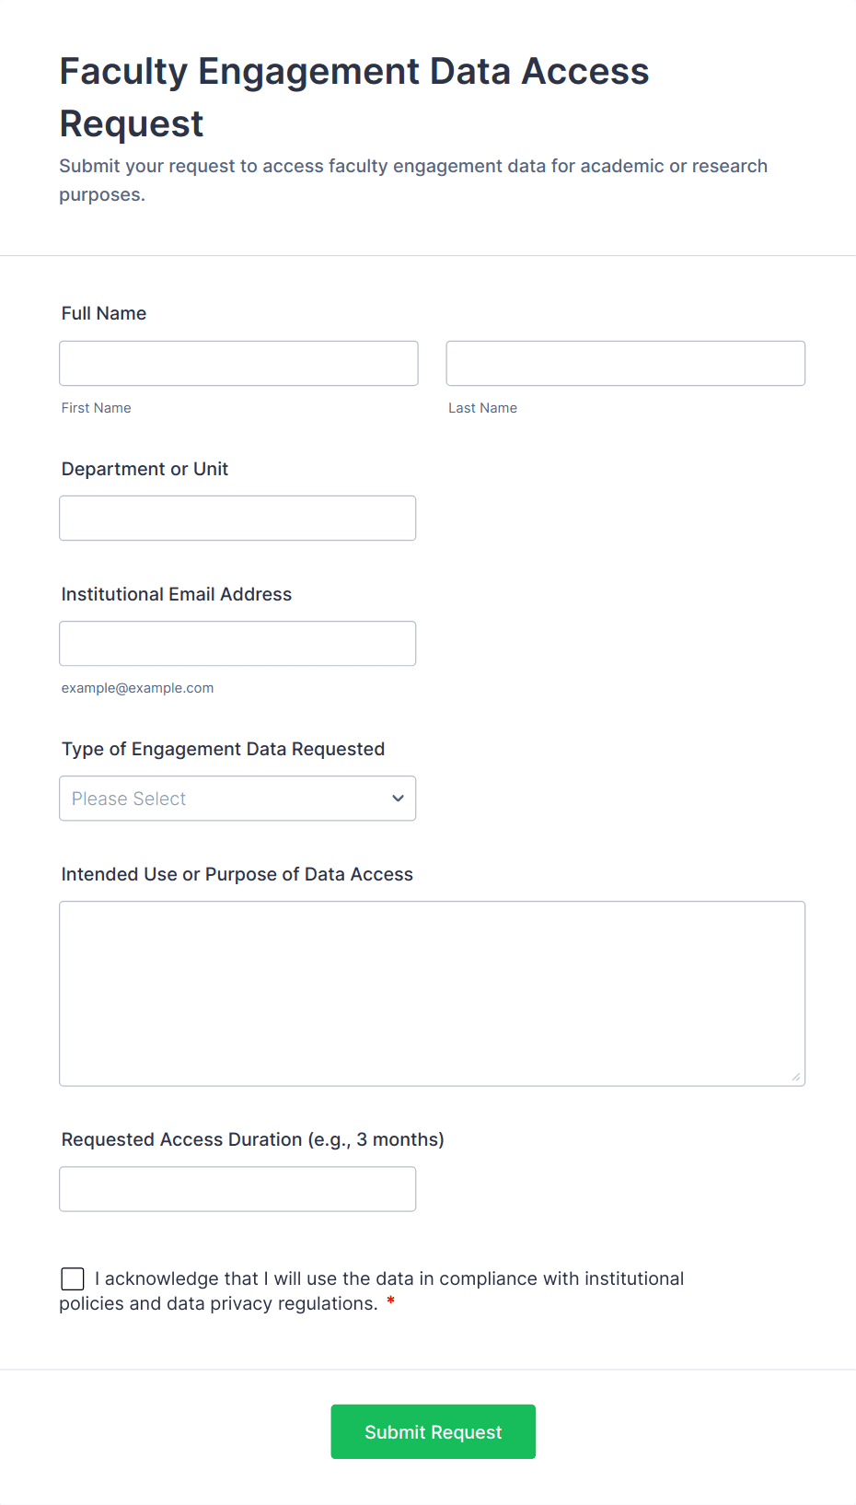The height and width of the screenshot is (1505, 856).
Task: Select the Requested Access Duration field
Action: pyautogui.click(x=237, y=1189)
